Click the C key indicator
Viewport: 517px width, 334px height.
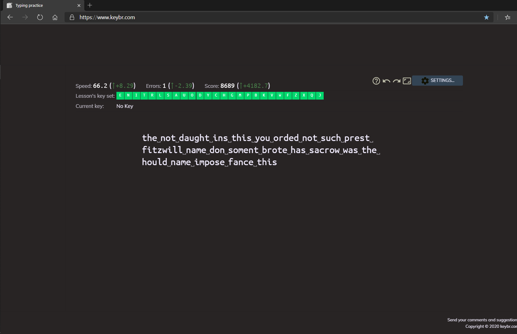coord(216,96)
